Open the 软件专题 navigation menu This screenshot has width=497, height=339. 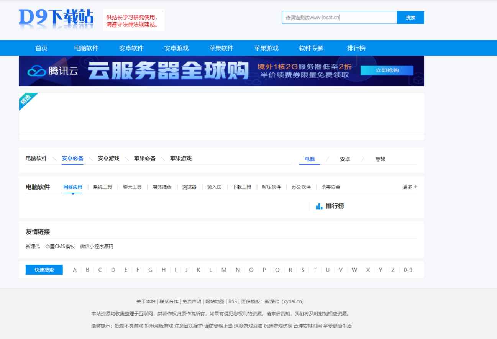pos(311,48)
